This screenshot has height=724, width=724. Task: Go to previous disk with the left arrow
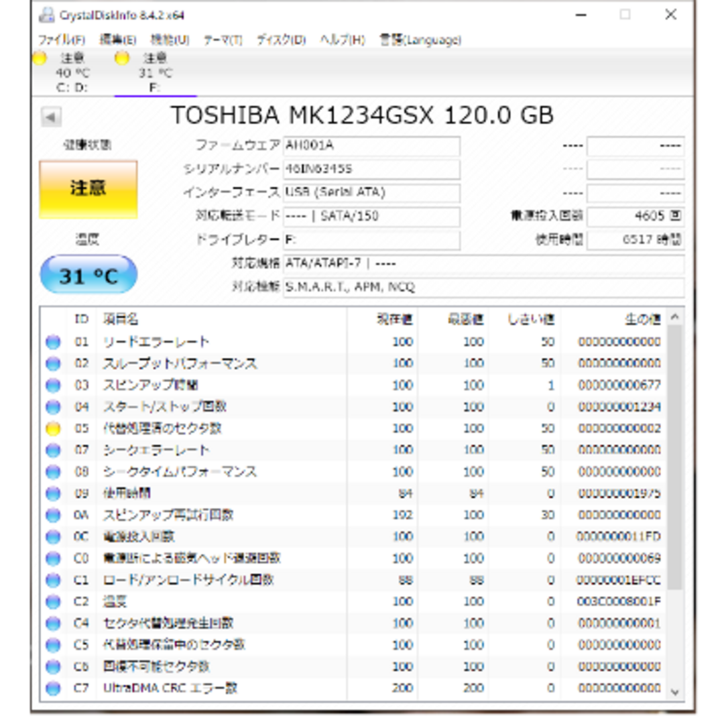(x=51, y=117)
